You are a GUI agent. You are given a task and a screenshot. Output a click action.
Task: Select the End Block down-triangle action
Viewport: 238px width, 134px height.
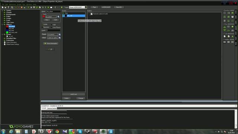click(225, 31)
